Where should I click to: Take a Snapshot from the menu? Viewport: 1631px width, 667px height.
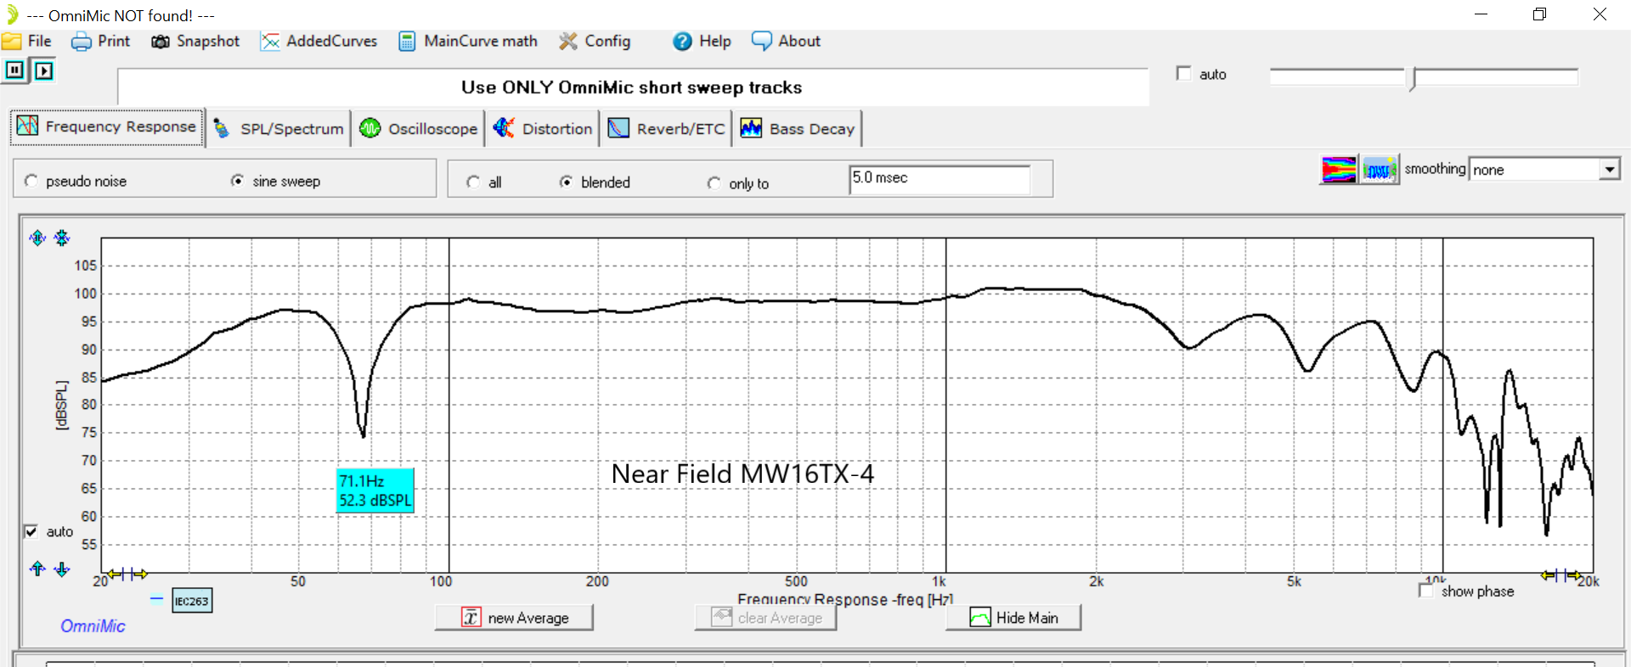(195, 41)
